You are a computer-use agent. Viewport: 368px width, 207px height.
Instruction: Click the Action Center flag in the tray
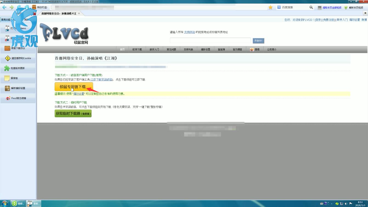coord(351,204)
